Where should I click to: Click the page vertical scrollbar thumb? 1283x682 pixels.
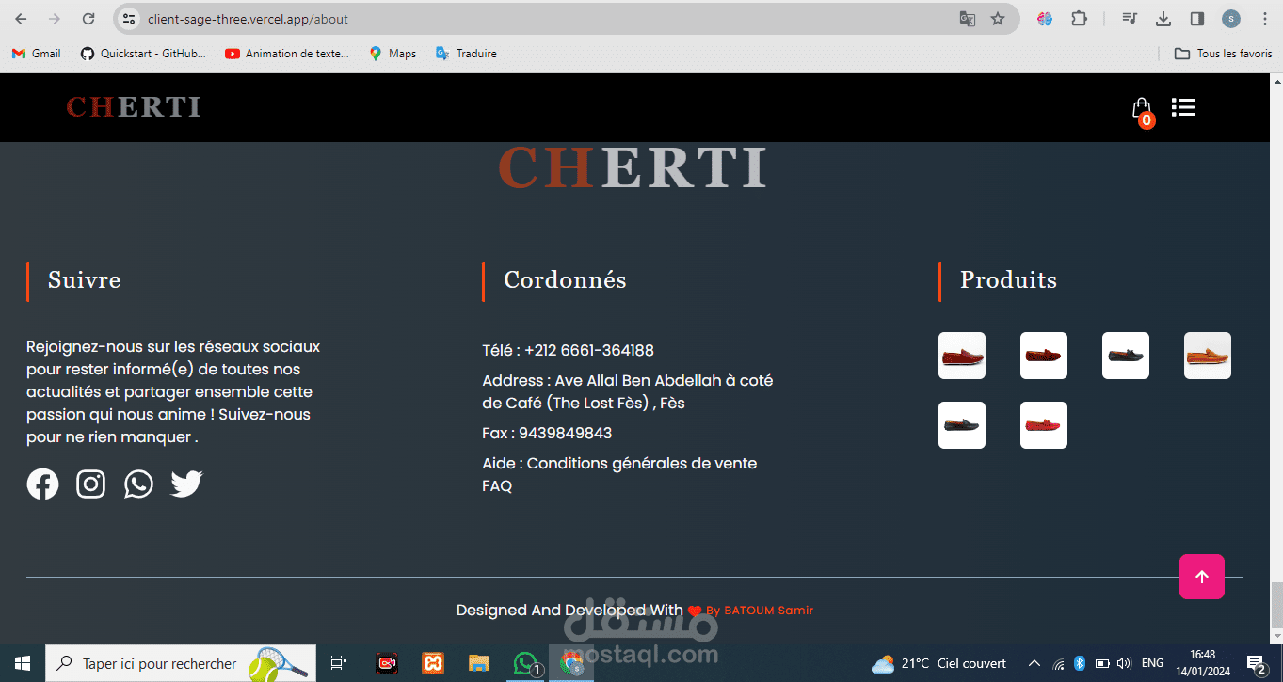(1276, 605)
